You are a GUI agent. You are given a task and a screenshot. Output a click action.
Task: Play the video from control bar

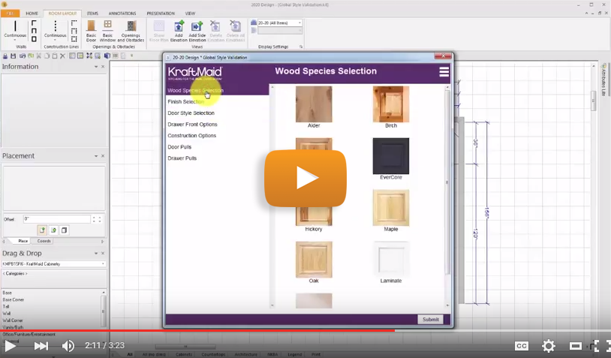coord(11,345)
